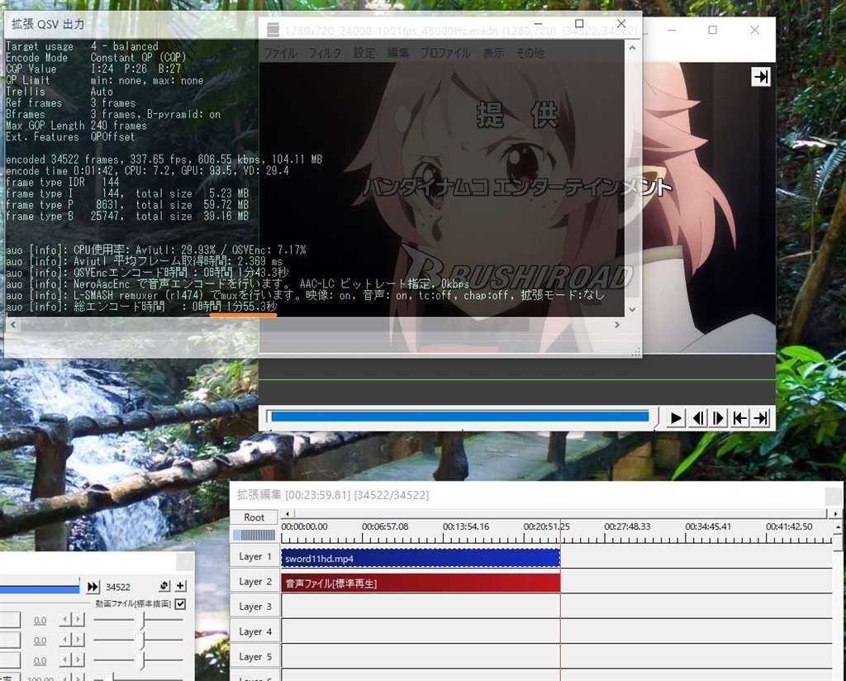Click the timeline ruler at 00:34:45.41
Viewport: 846px width, 681px height.
708,526
